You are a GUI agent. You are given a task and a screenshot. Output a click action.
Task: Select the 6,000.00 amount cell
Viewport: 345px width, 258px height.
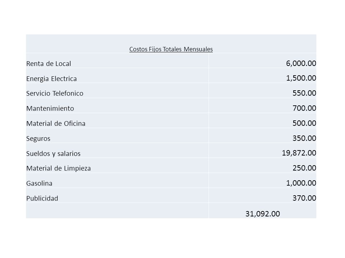coord(301,63)
